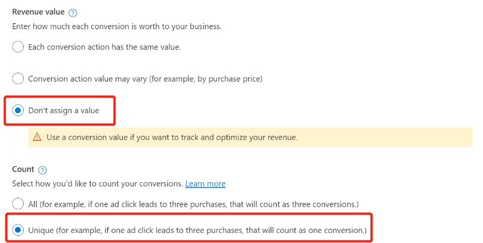The width and height of the screenshot is (483, 243).
Task: Choose the 'Conversion action value may vary' radio button
Action: (x=18, y=79)
